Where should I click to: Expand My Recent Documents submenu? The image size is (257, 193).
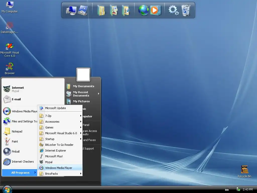pos(83,94)
